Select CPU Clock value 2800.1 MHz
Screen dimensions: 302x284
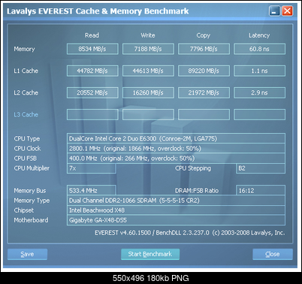[x=176, y=148]
